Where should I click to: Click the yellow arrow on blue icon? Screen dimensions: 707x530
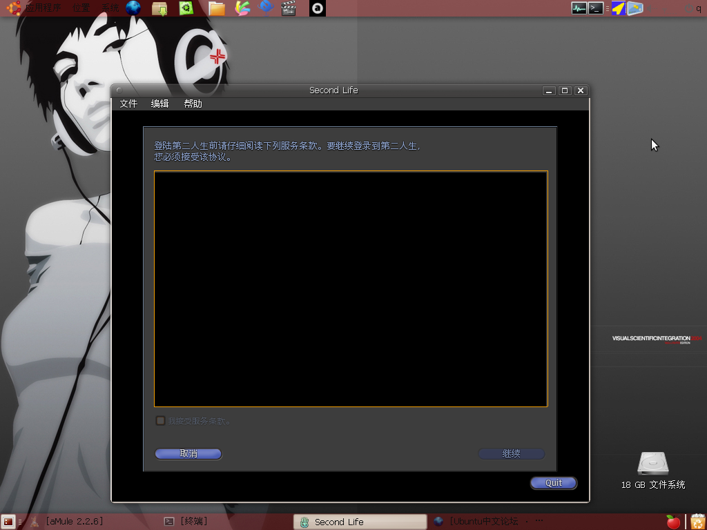click(619, 8)
